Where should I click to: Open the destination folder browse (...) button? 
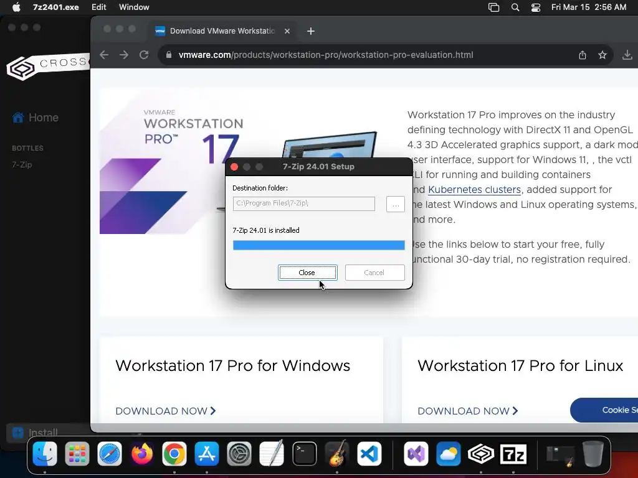(x=396, y=204)
